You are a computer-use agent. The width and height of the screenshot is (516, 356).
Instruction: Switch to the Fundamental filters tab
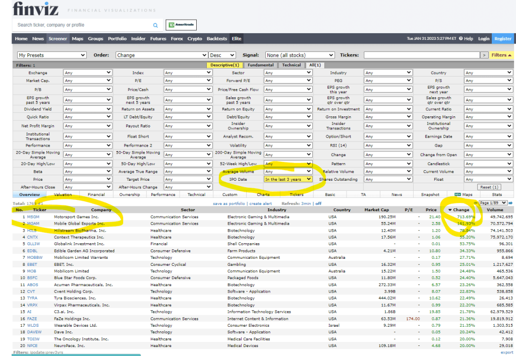(260, 65)
